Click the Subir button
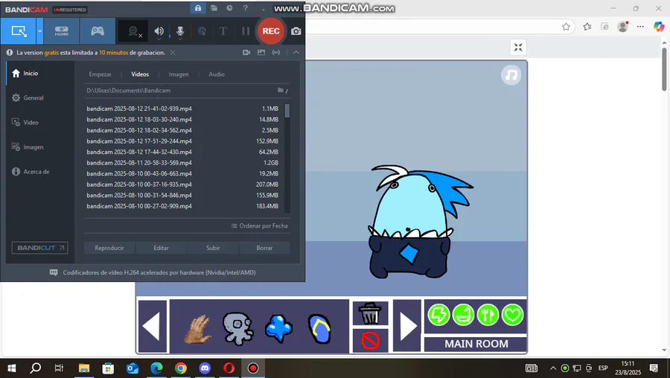 (213, 248)
